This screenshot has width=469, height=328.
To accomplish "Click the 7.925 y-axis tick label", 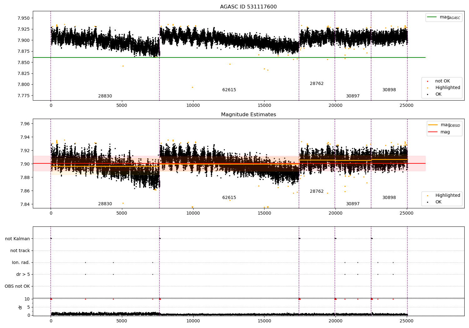I will click(23, 29).
